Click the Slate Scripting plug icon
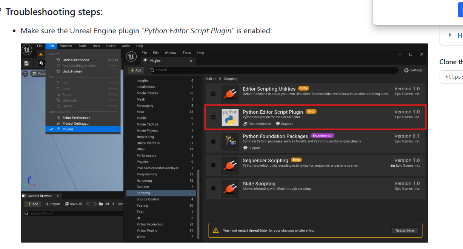The height and width of the screenshot is (249, 463). 230,189
